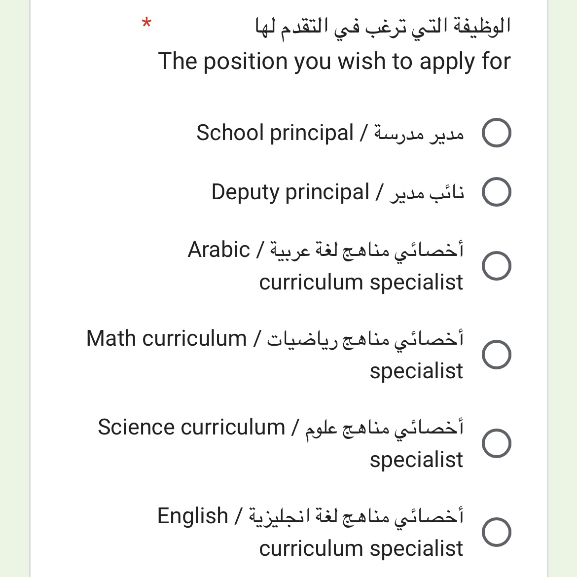Click the "Math curriculum" label text
577x577 pixels.
166,338
